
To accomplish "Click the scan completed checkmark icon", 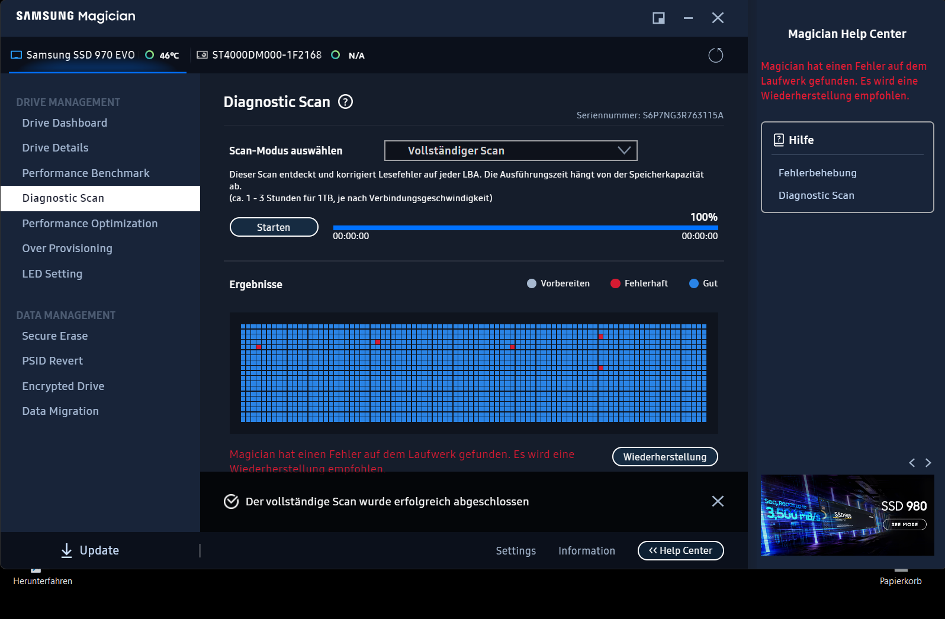I will tap(231, 501).
